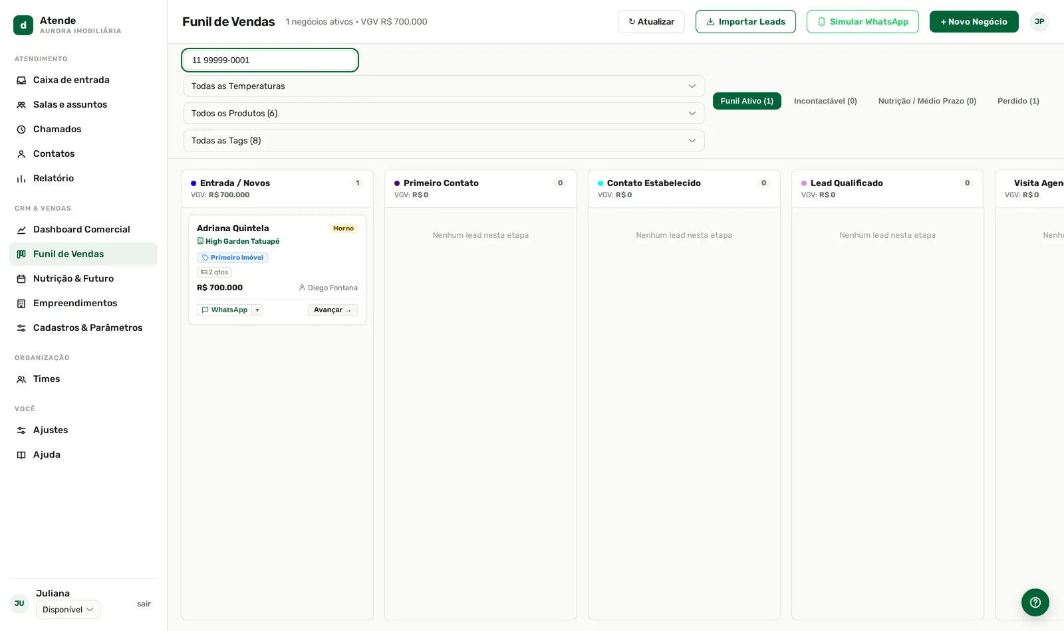Open Relatório bar chart icon

(x=21, y=179)
